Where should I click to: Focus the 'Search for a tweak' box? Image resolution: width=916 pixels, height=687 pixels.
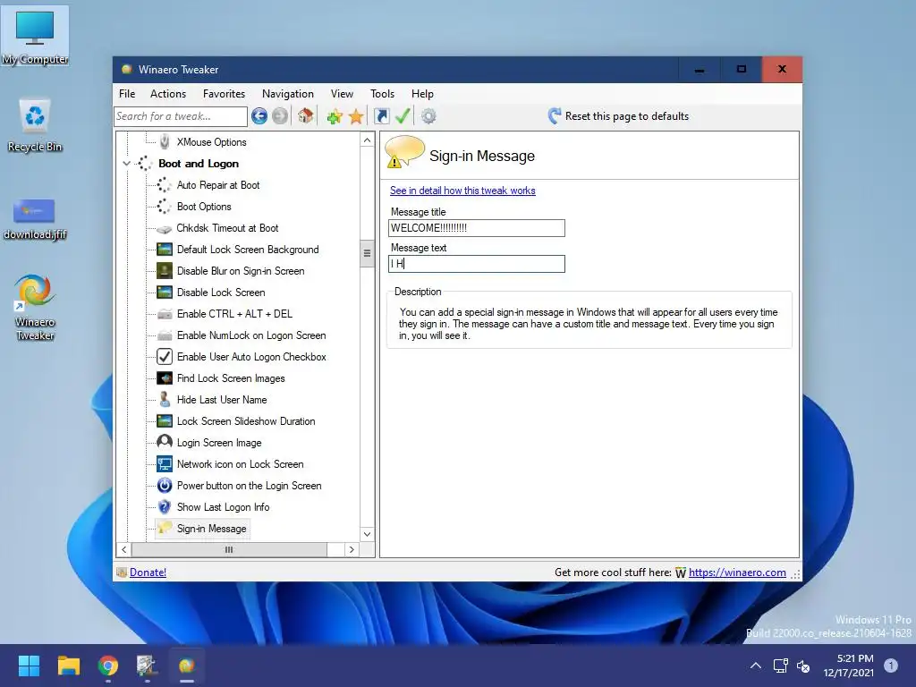[181, 116]
